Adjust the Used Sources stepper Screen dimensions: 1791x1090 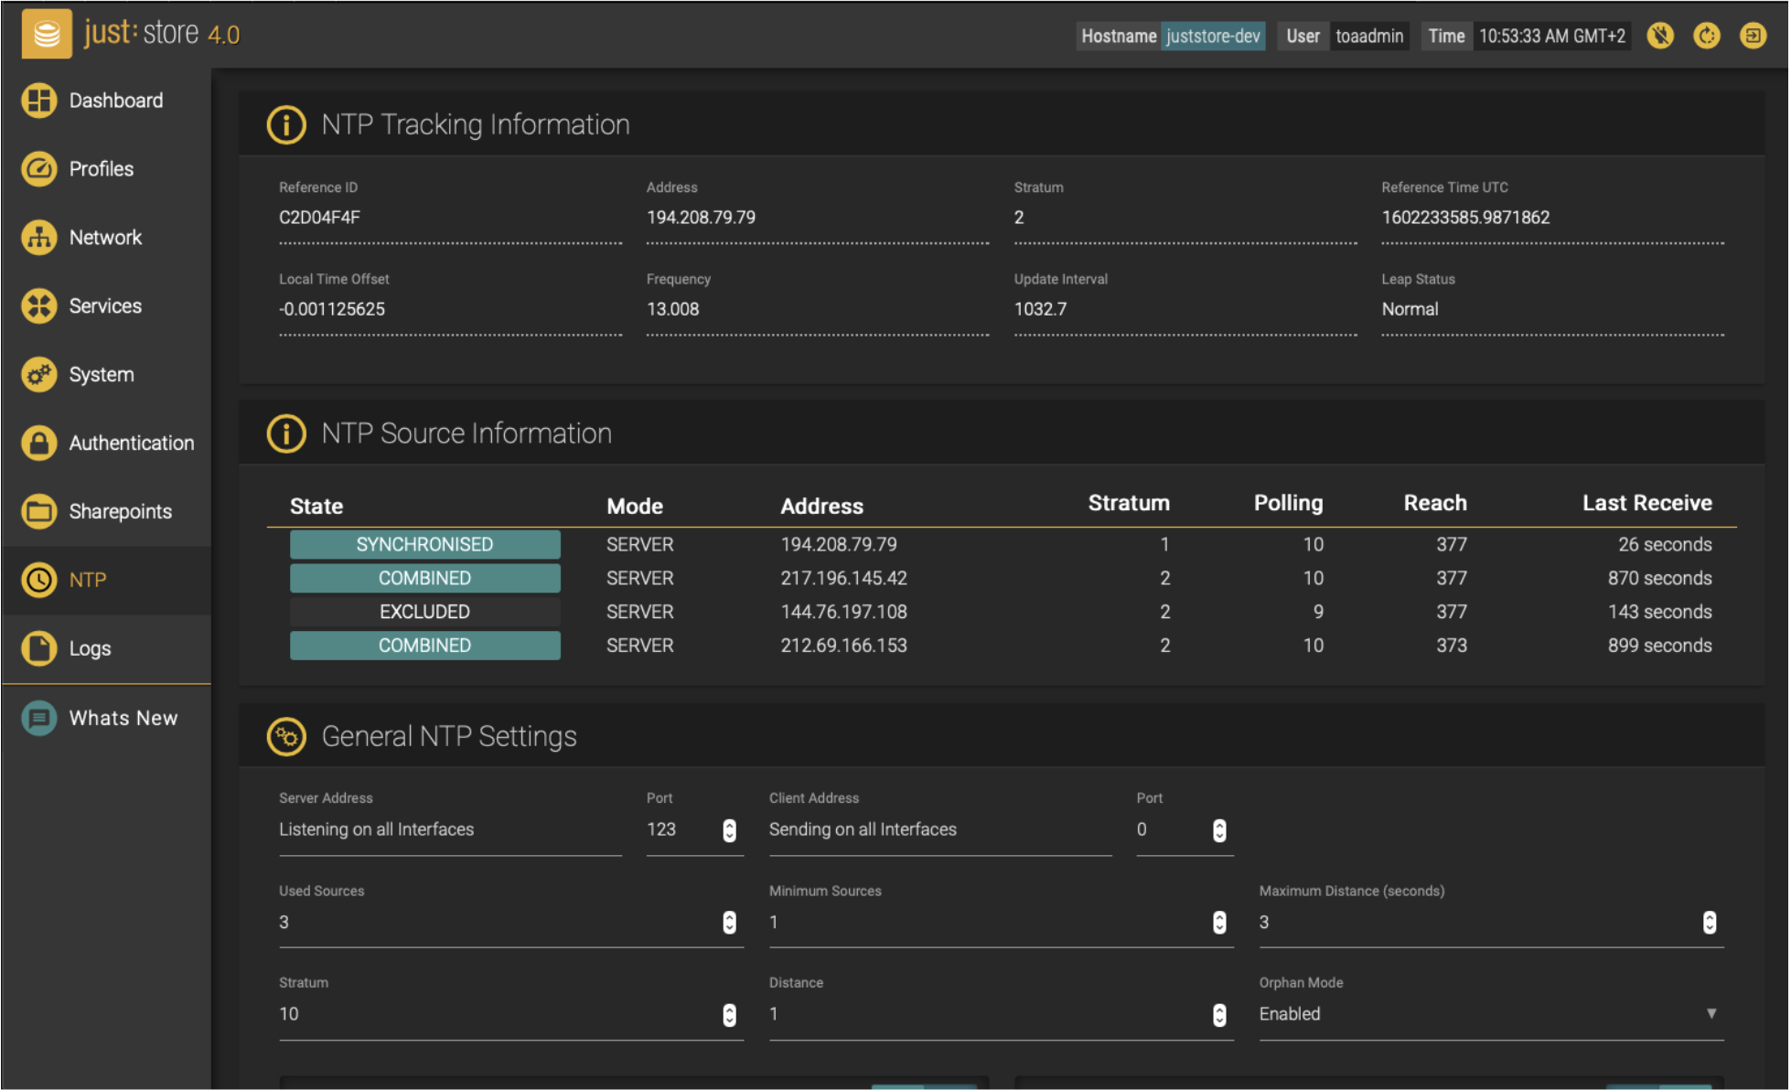[729, 923]
